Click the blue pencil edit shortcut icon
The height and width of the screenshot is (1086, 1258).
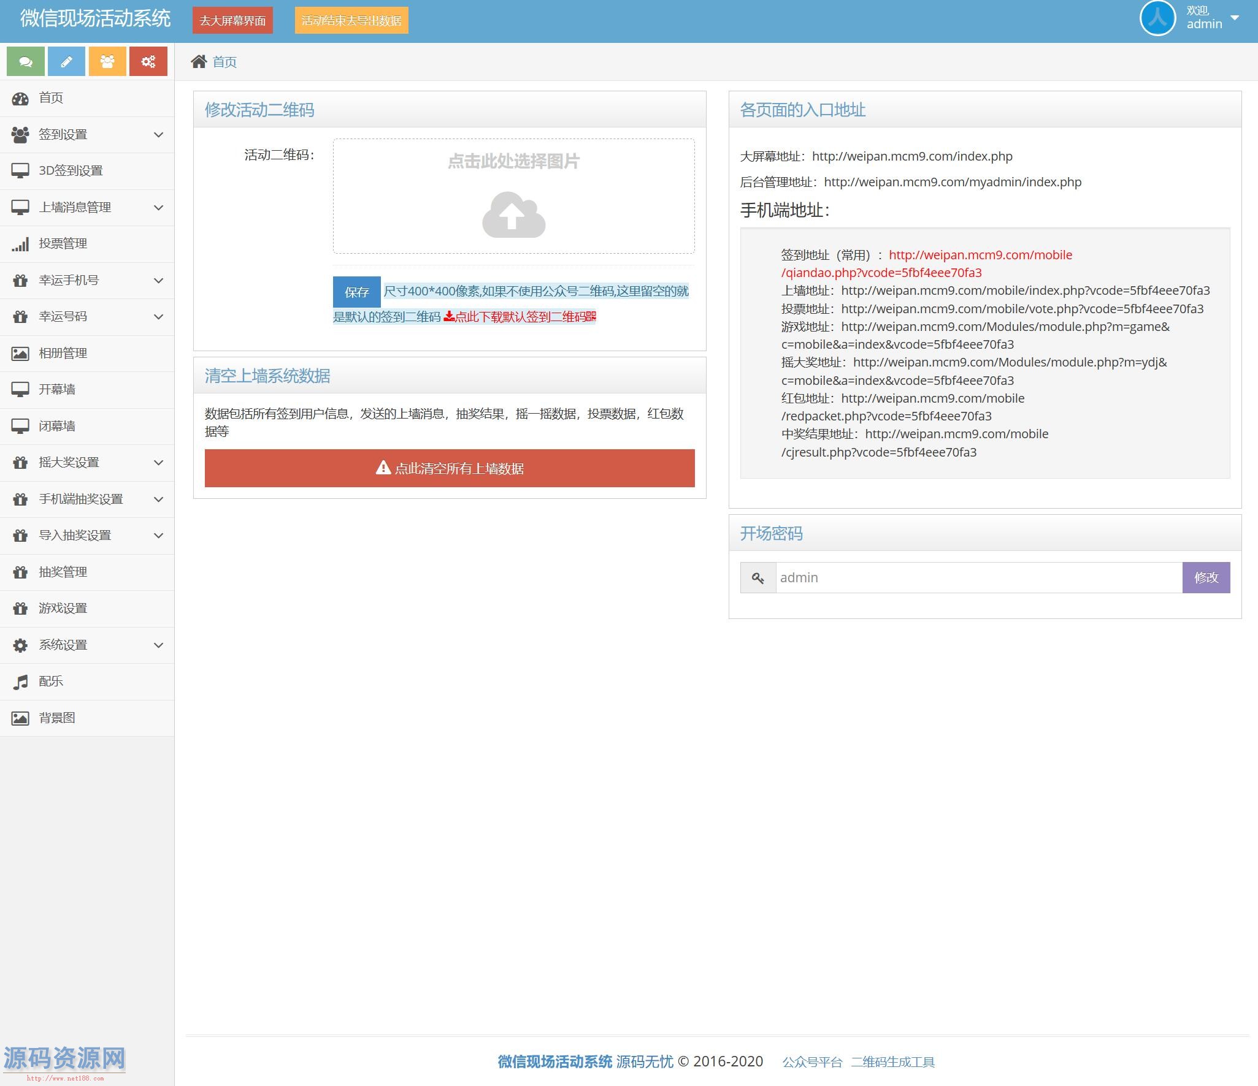(x=66, y=61)
